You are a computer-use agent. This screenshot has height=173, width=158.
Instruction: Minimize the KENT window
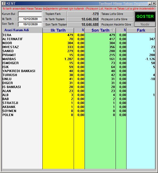(x=150, y=3)
